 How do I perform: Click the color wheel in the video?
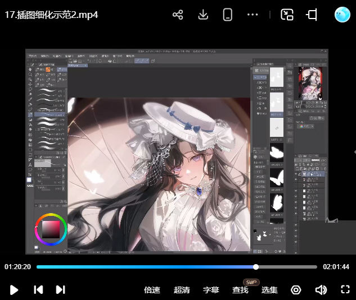point(51,229)
